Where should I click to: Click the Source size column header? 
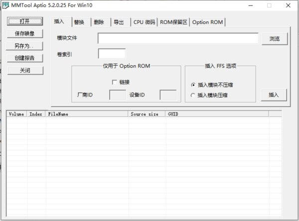(x=147, y=114)
